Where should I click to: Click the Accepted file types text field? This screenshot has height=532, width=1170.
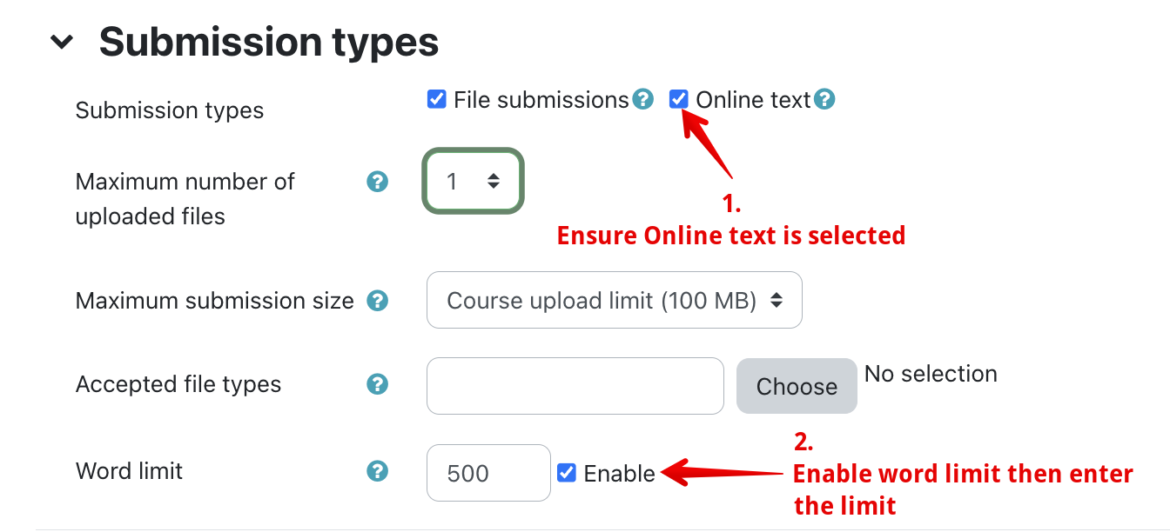pyautogui.click(x=575, y=386)
